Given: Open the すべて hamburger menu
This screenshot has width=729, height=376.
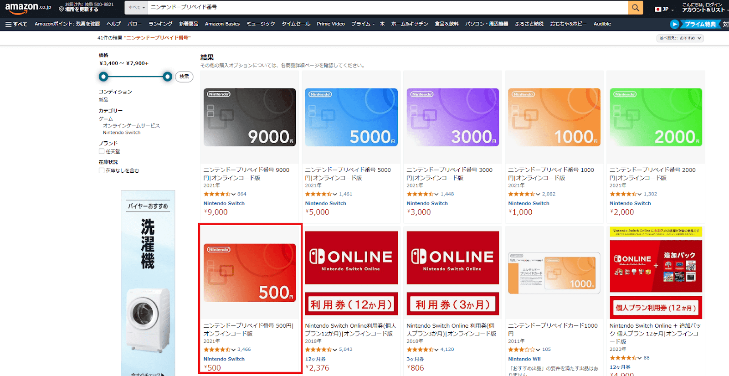Looking at the screenshot, I should point(16,24).
